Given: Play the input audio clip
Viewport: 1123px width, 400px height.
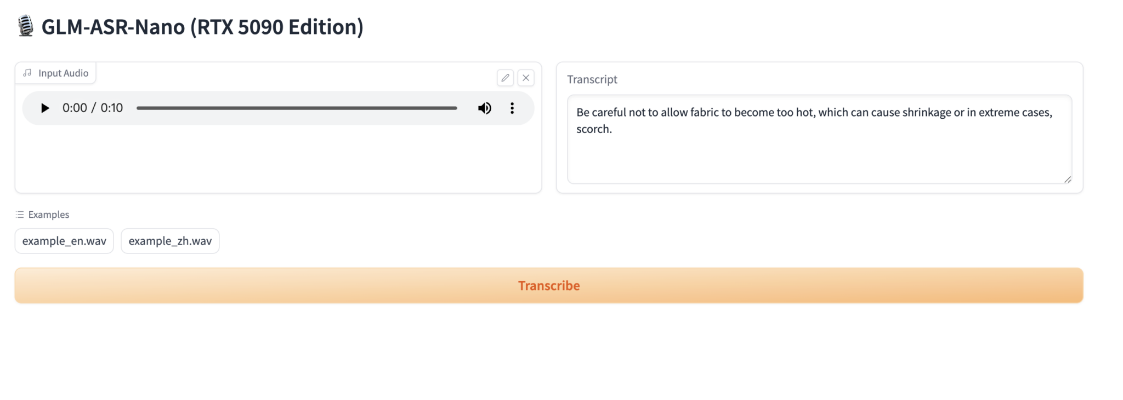Looking at the screenshot, I should tap(45, 108).
